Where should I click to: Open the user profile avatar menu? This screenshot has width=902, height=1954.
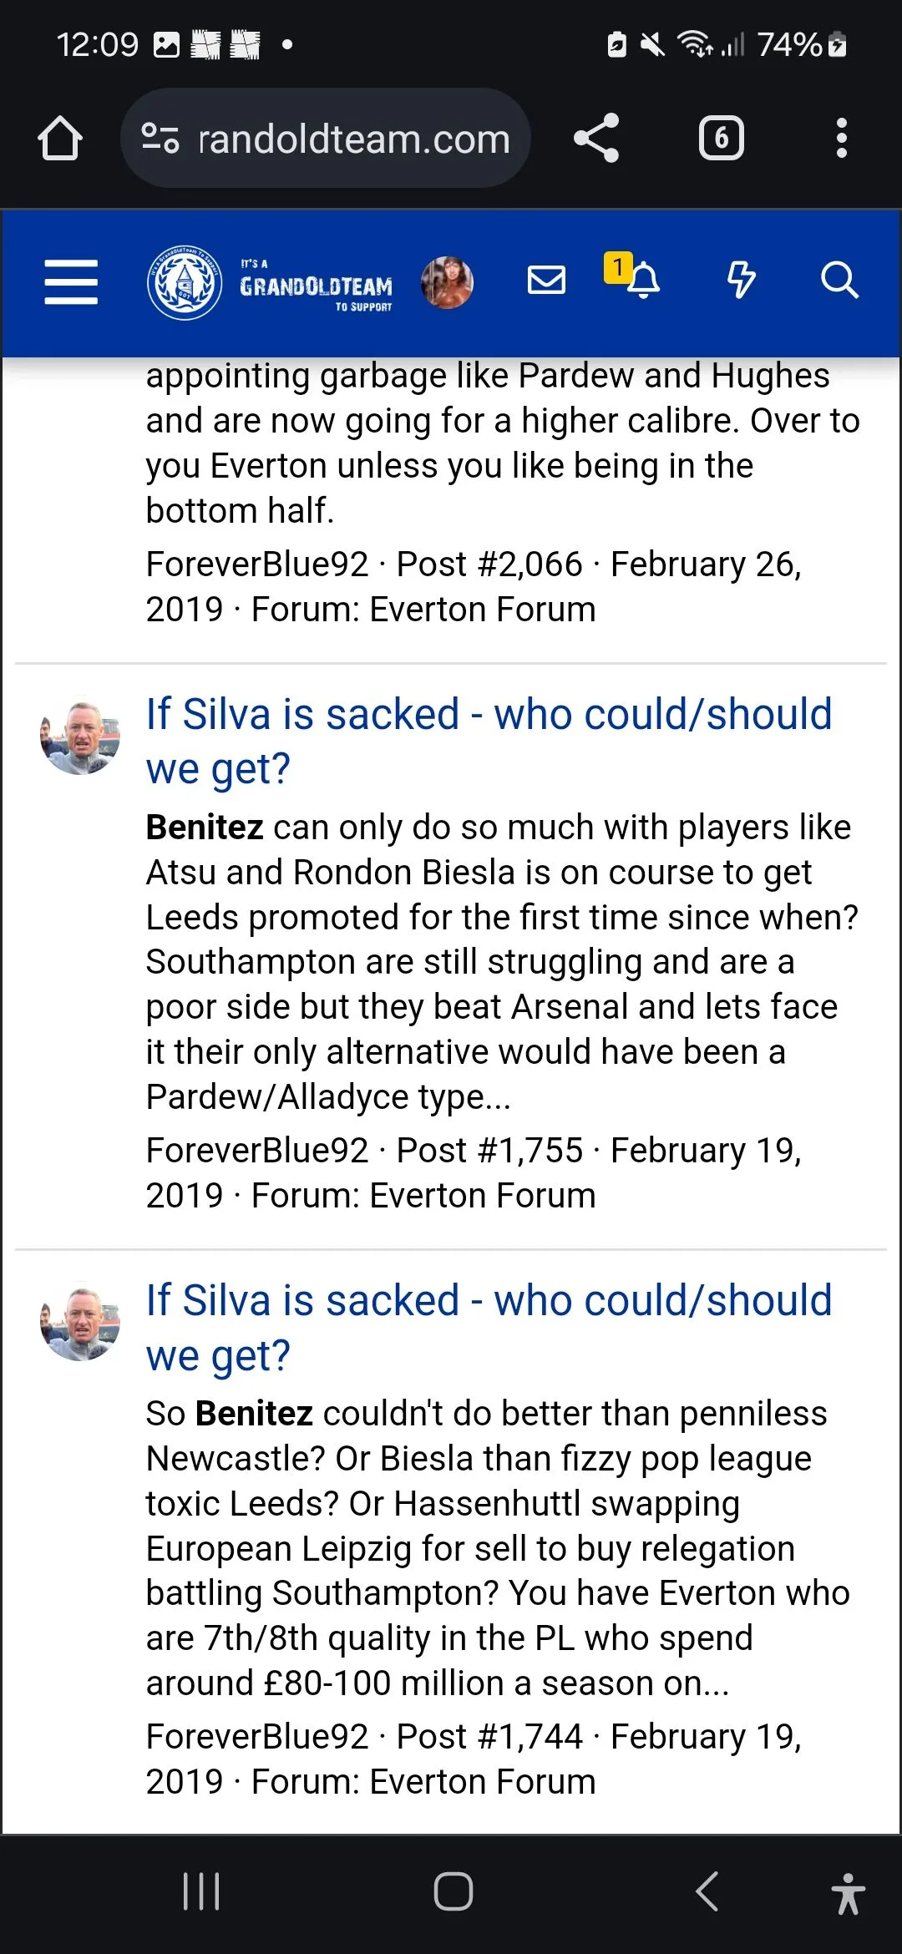[x=447, y=282]
